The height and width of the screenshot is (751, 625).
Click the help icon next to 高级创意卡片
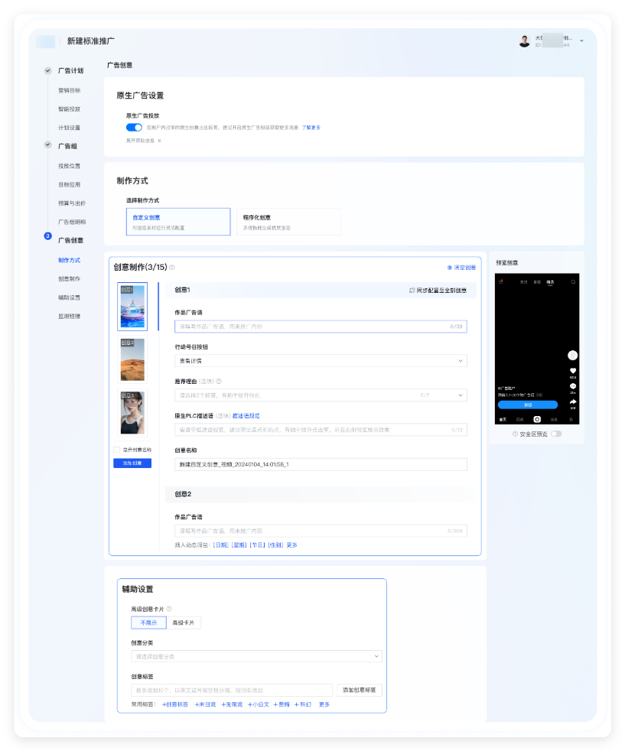(x=169, y=609)
